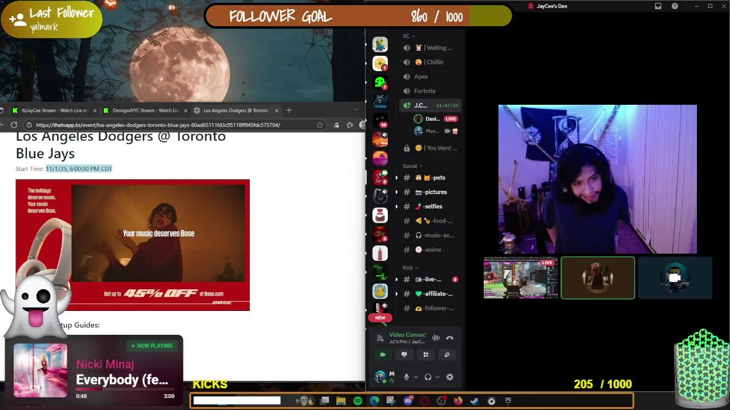Open the locked You Went voice channel
730x410 pixels.
[431, 148]
